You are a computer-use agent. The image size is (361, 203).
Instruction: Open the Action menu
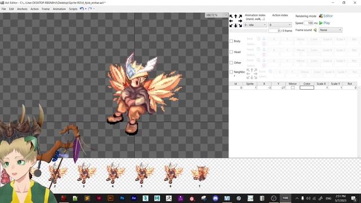[34, 9]
